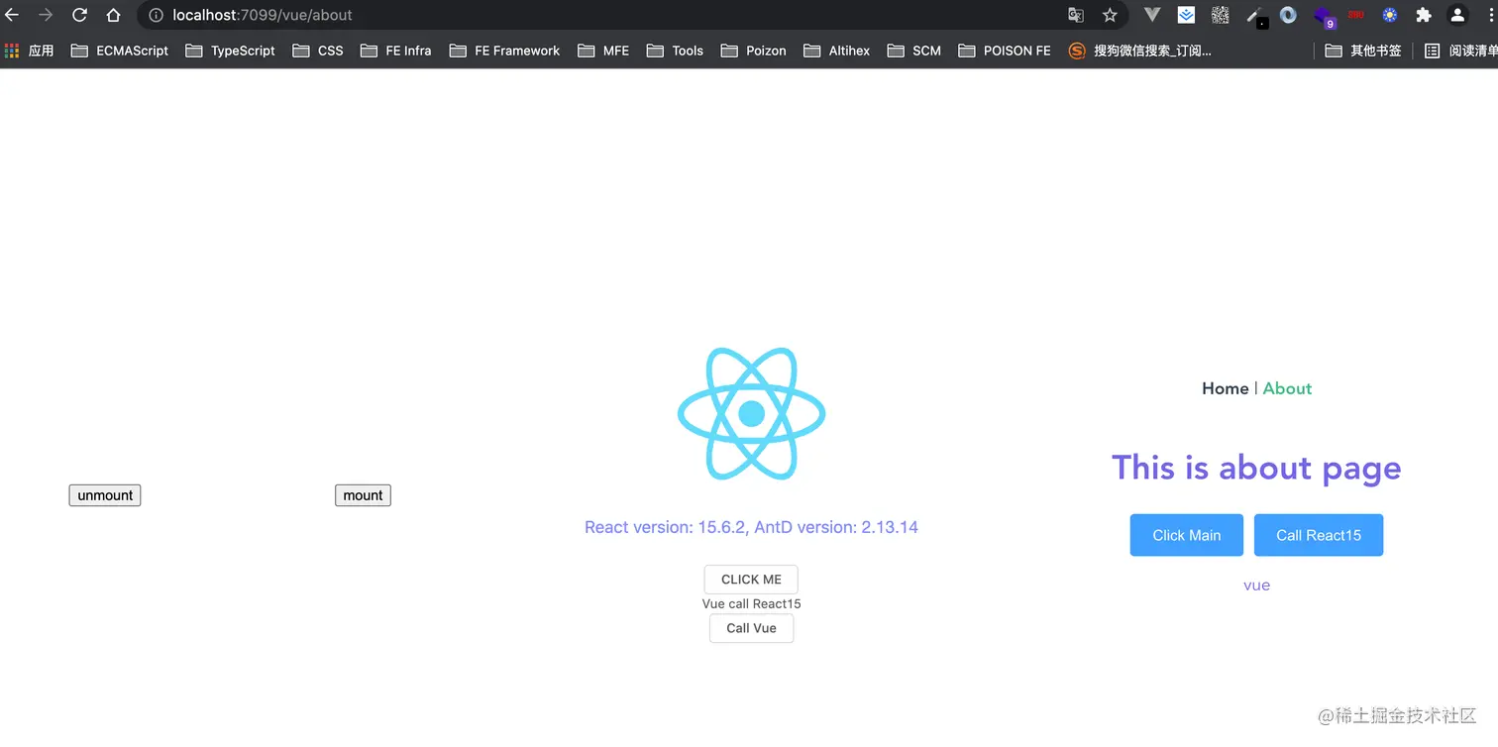Open the FE Infra bookmark folder
This screenshot has width=1498, height=747.
coord(395,51)
